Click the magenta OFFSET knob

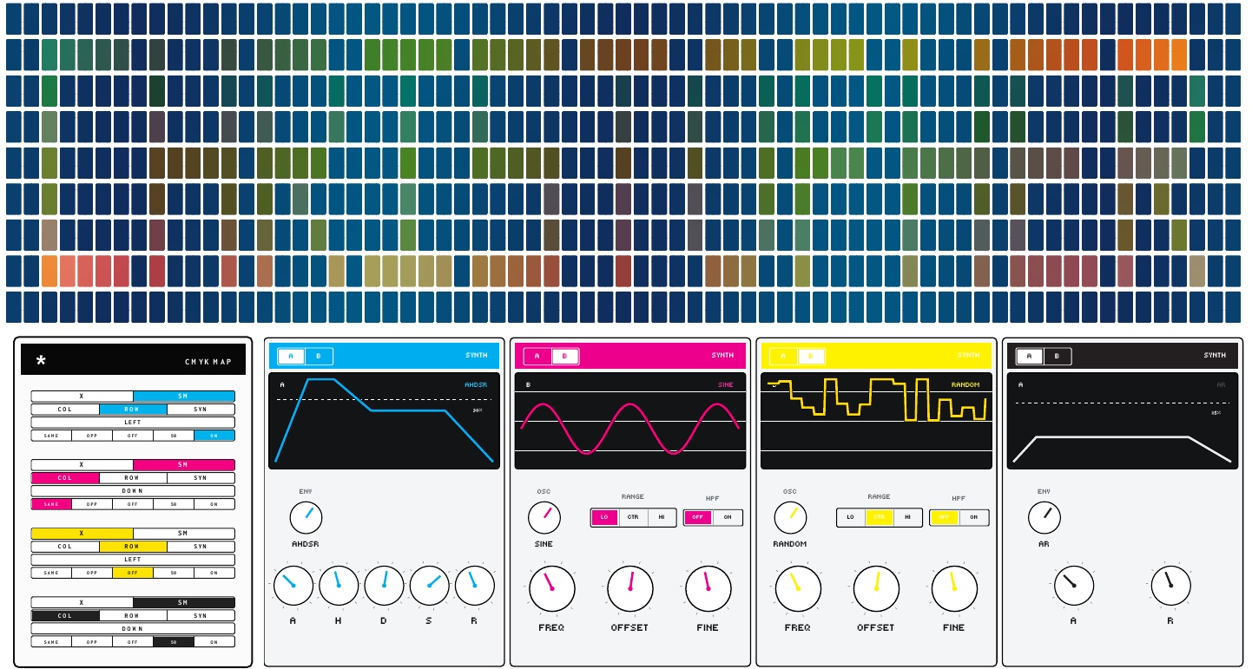(x=629, y=589)
